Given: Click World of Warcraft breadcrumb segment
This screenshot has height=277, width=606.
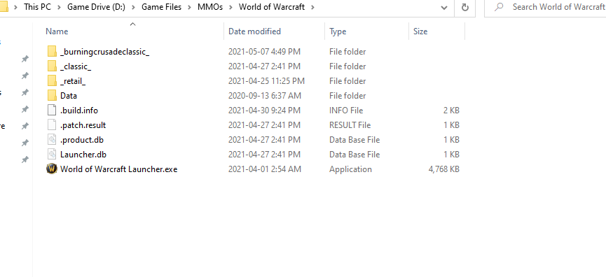Looking at the screenshot, I should tap(272, 7).
